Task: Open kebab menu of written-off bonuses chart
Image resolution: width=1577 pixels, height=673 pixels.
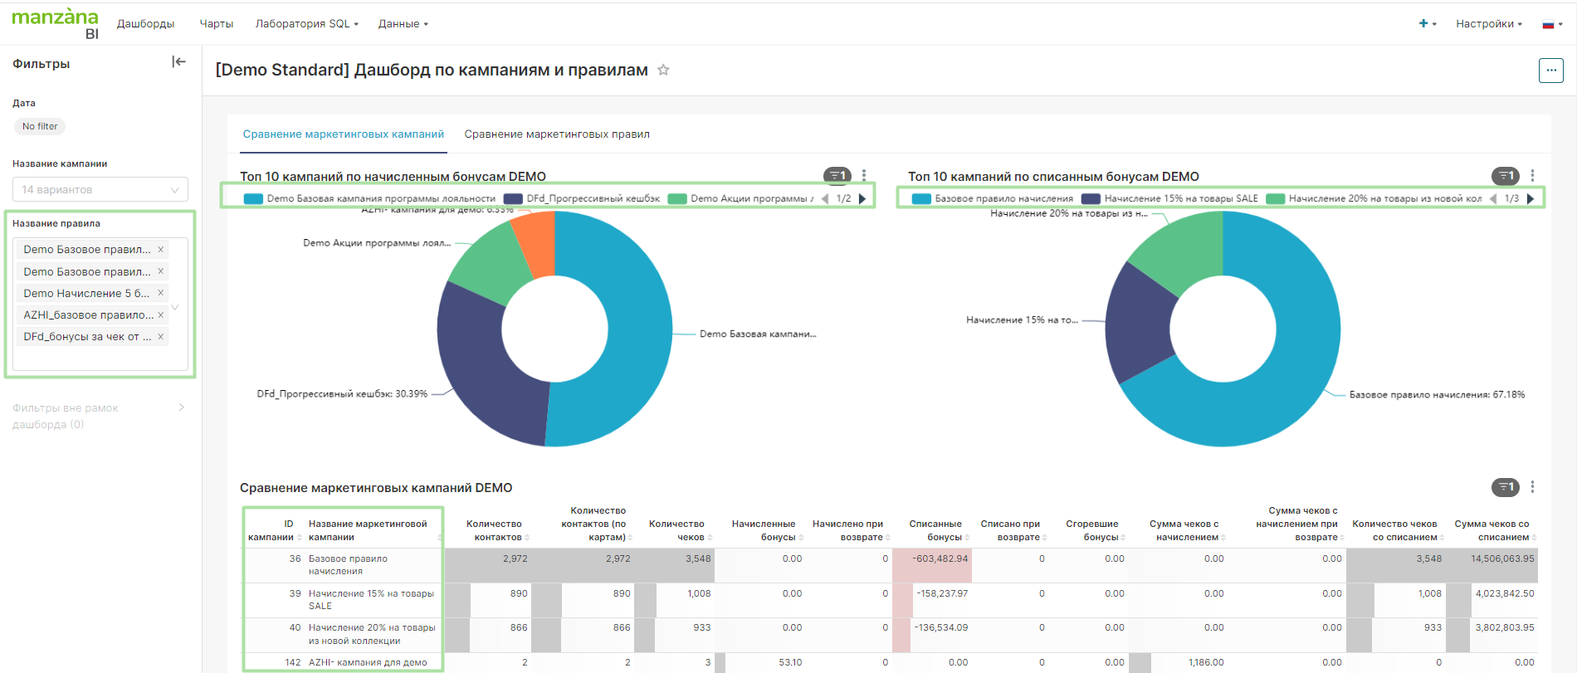Action: pyautogui.click(x=1532, y=176)
